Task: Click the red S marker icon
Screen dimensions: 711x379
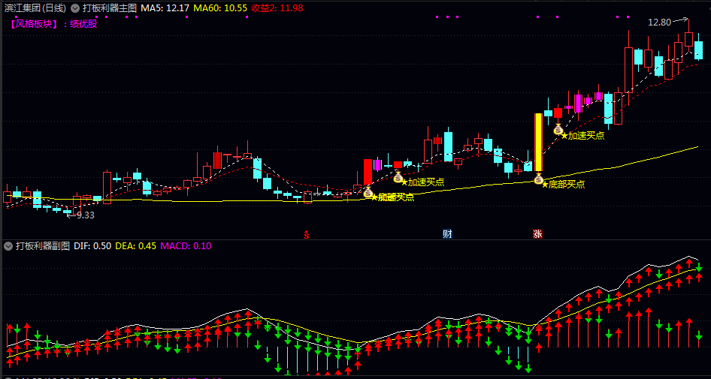Action: (307, 235)
